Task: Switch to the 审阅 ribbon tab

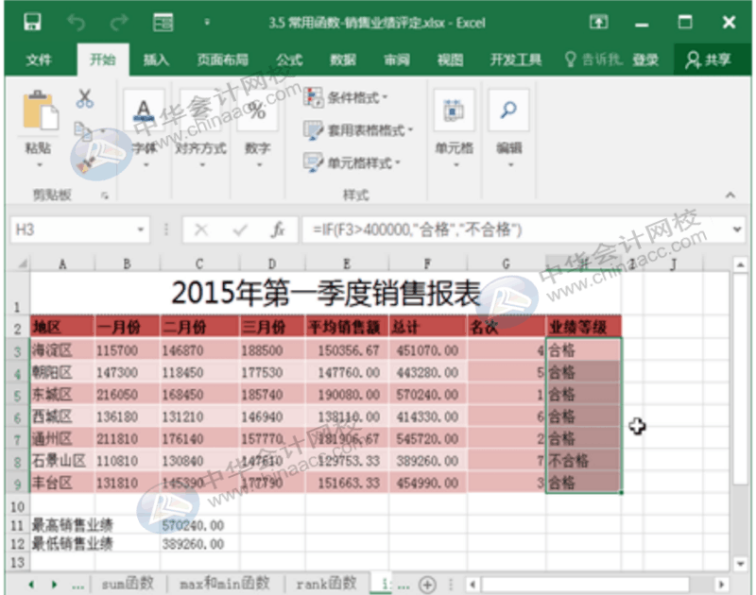Action: coord(397,59)
